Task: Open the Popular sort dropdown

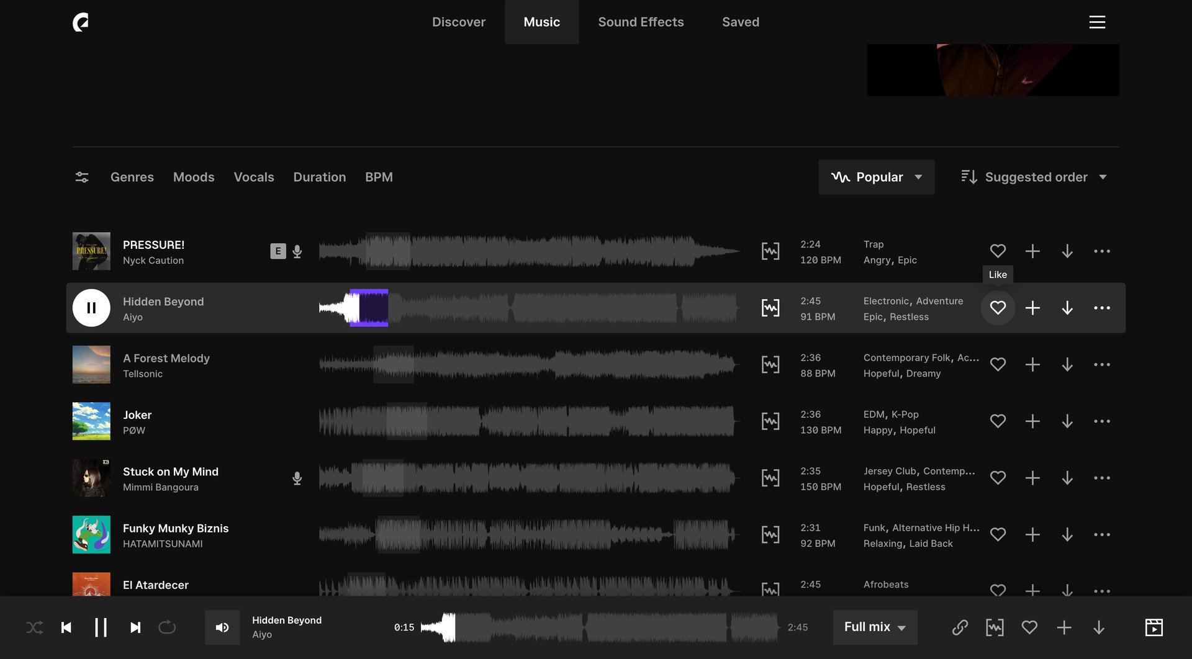Action: (876, 177)
